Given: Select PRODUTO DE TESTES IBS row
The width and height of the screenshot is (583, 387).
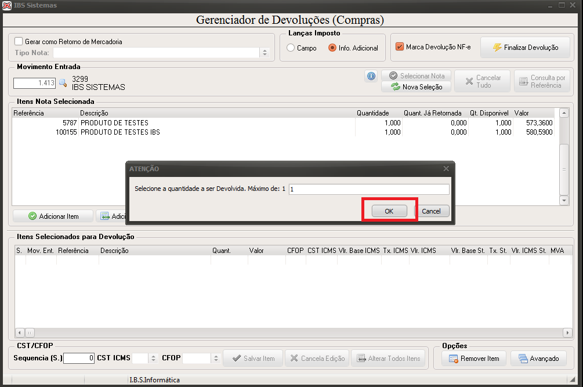Looking at the screenshot, I should point(283,132).
